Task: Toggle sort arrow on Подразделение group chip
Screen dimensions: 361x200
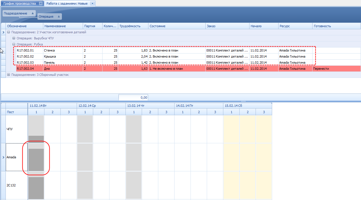Action: click(x=32, y=13)
